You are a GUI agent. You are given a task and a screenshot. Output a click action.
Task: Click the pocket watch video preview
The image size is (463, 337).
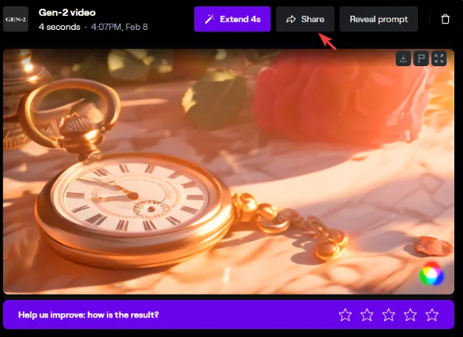[229, 172]
